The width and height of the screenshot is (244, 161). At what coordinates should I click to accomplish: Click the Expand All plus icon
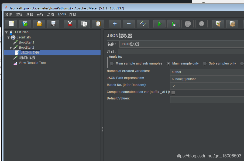(115, 24)
